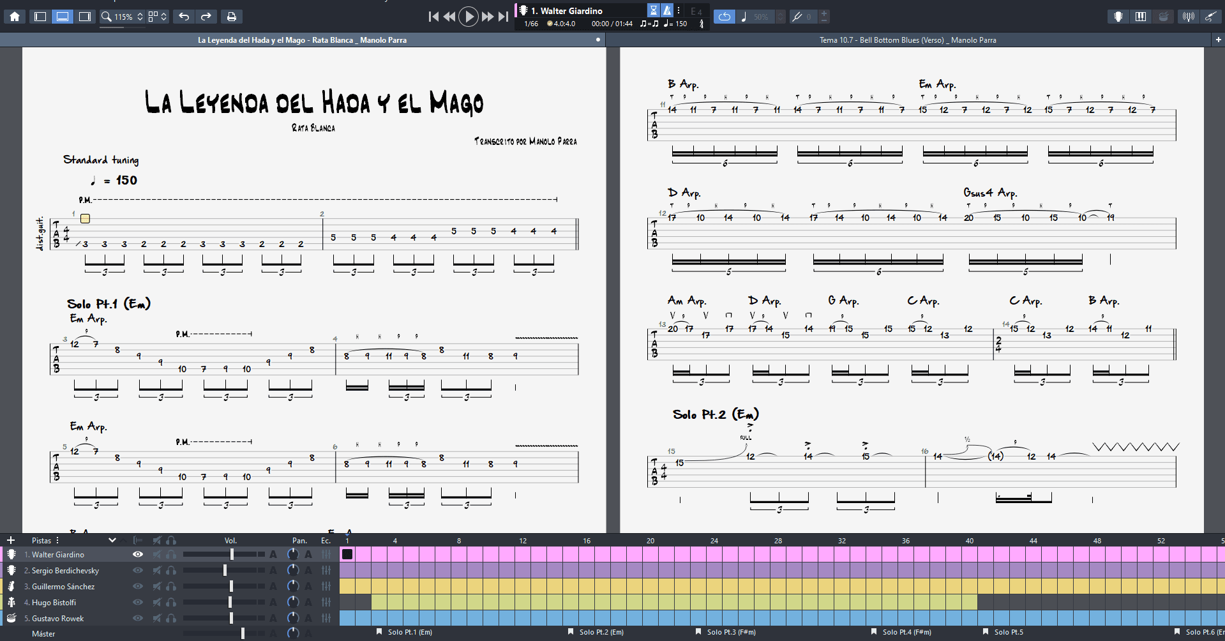Image resolution: width=1225 pixels, height=641 pixels.
Task: Open equalizer for Guillermo Sánchez track
Action: click(326, 586)
